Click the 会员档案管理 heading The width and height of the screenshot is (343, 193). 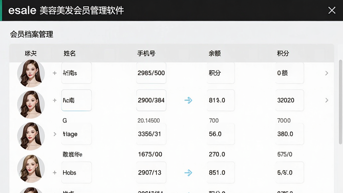[31, 35]
